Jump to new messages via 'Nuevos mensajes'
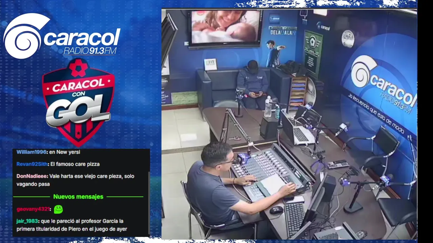Viewport: 433px width, 243px height. pyautogui.click(x=78, y=196)
